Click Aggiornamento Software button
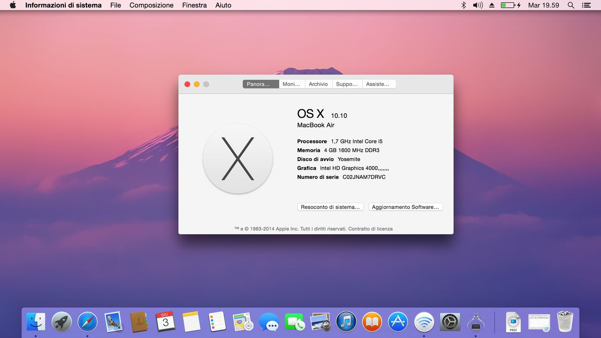The width and height of the screenshot is (601, 338). coord(406,207)
